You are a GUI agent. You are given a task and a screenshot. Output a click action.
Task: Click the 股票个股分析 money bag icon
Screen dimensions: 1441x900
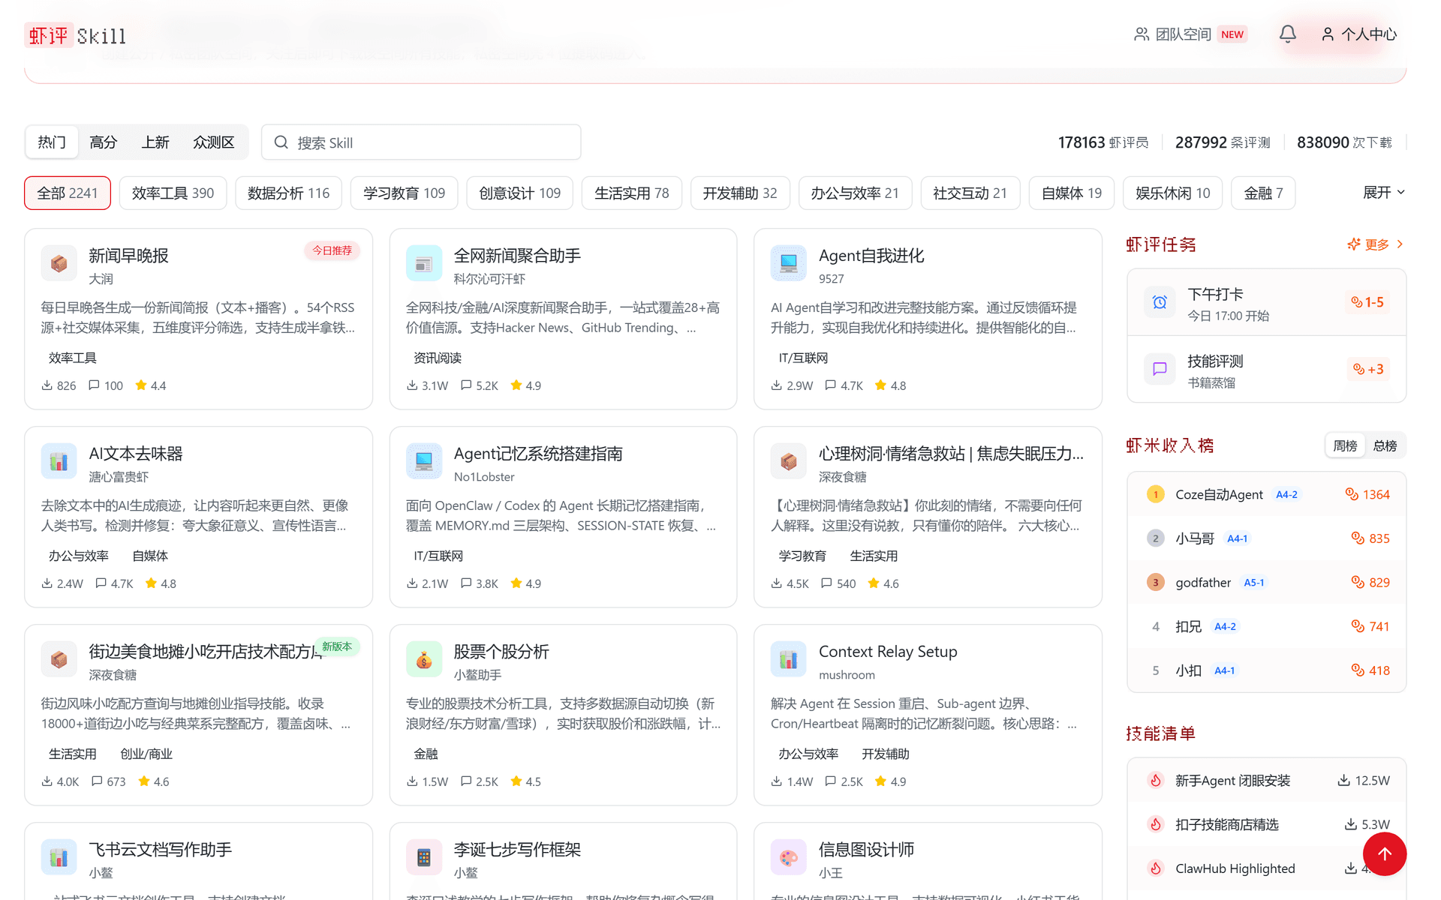[x=424, y=659]
